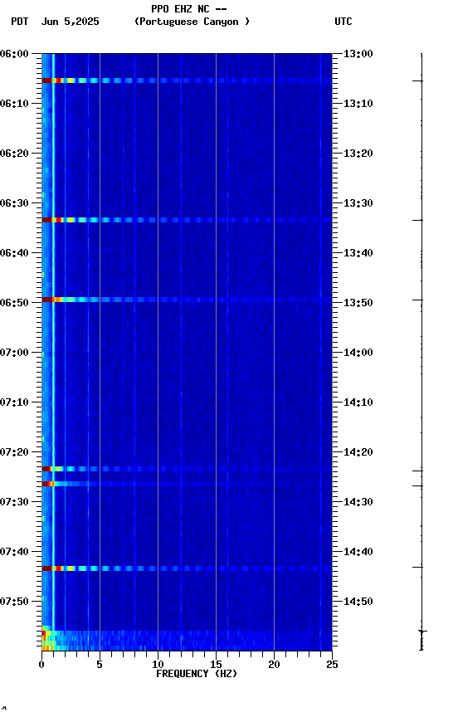Click the 5 Hz frequency axis label
458x717 pixels.
(x=100, y=665)
